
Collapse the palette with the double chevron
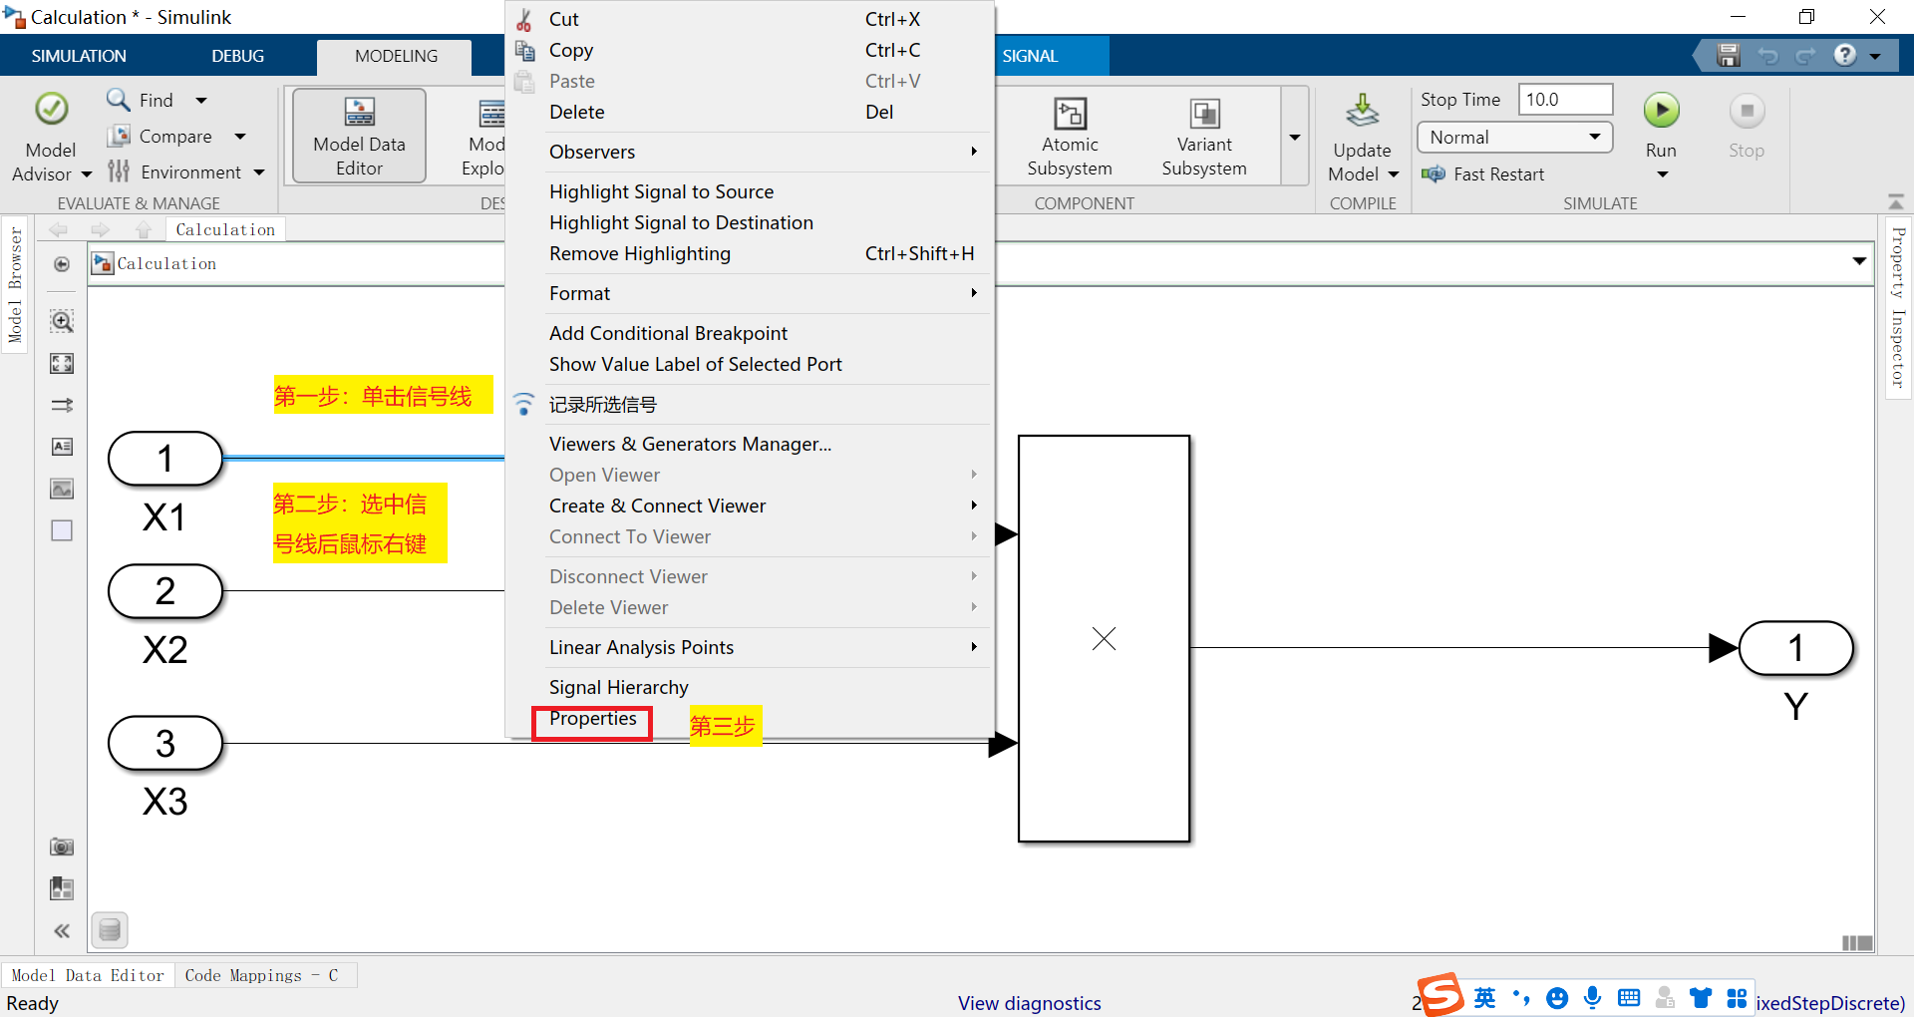point(62,930)
